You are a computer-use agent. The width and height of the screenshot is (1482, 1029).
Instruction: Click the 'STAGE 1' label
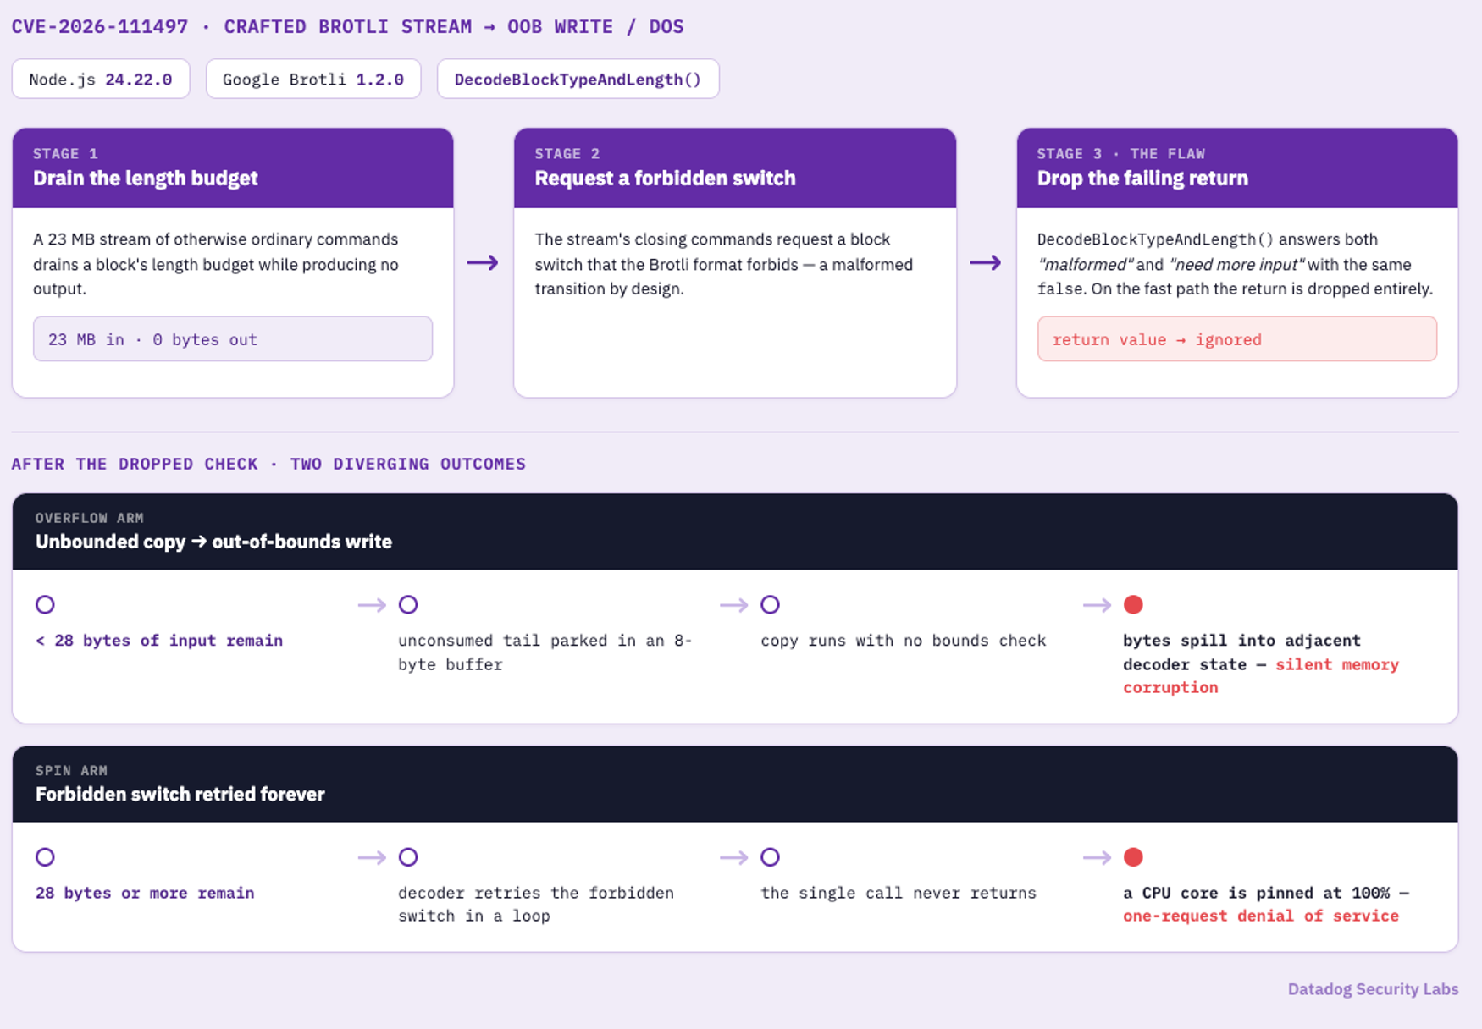(x=65, y=153)
